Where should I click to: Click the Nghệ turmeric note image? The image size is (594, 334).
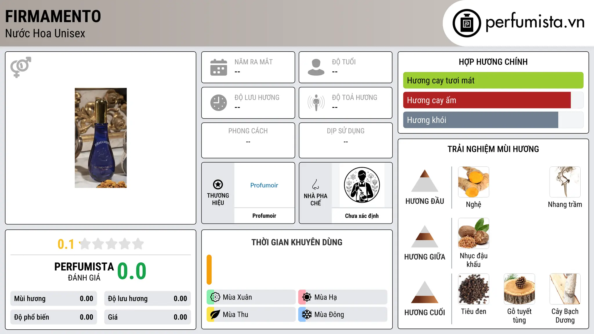point(473,182)
